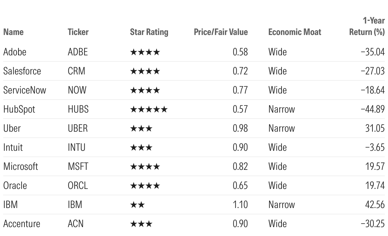The image size is (388, 236).
Task: Click the Salesforce name cell
Action: pos(22,71)
